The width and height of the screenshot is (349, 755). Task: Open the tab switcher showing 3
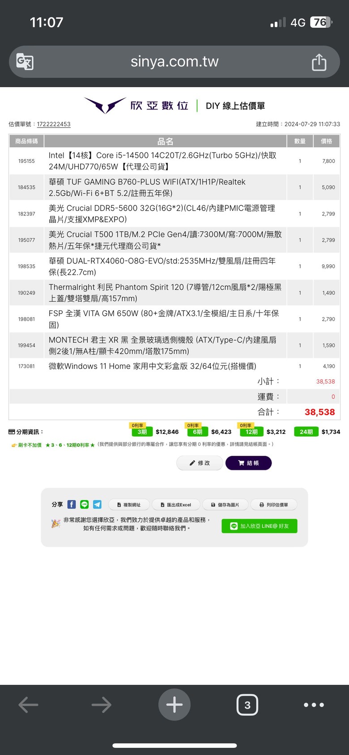247,705
